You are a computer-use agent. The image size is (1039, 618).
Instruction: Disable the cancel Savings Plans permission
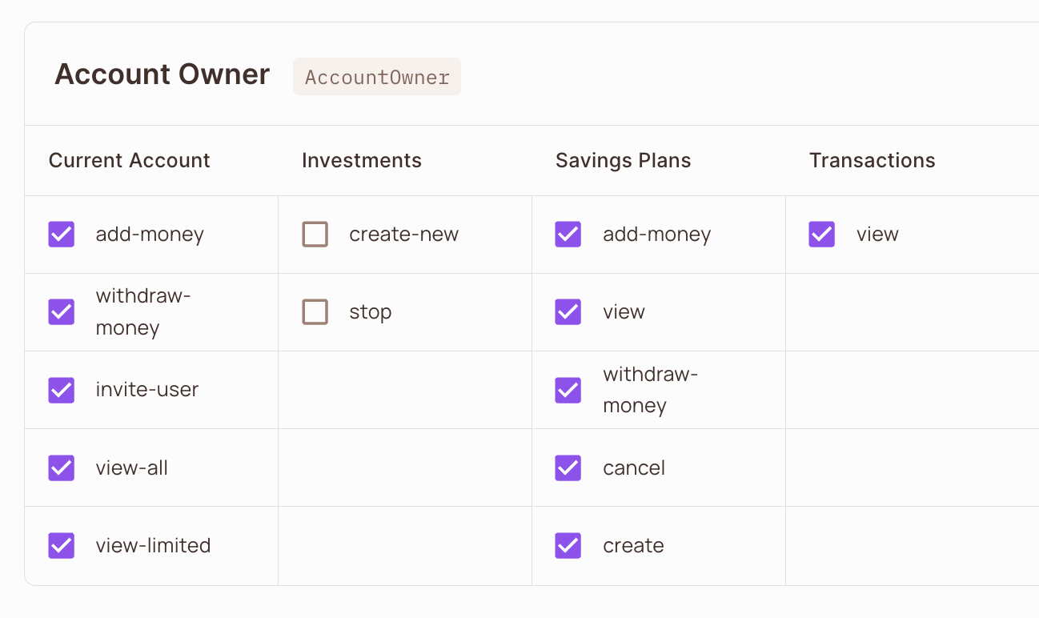coord(568,468)
